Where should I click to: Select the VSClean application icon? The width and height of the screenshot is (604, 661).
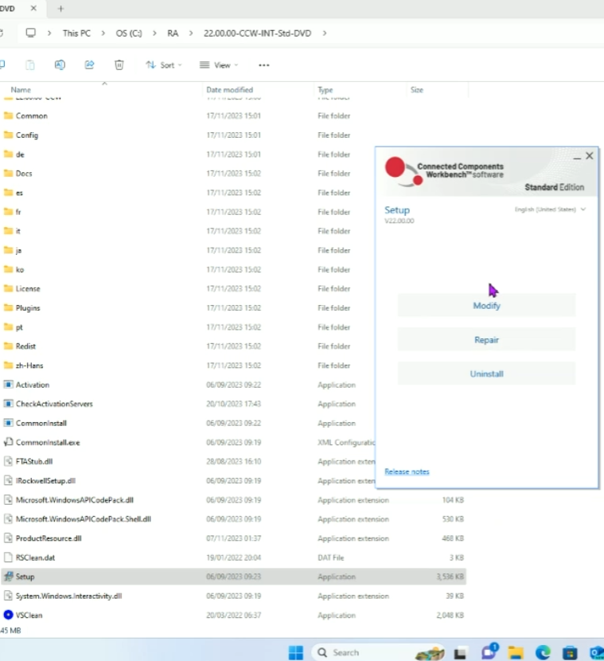(8, 615)
